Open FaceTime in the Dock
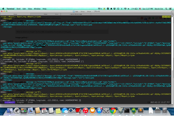 (71, 111)
